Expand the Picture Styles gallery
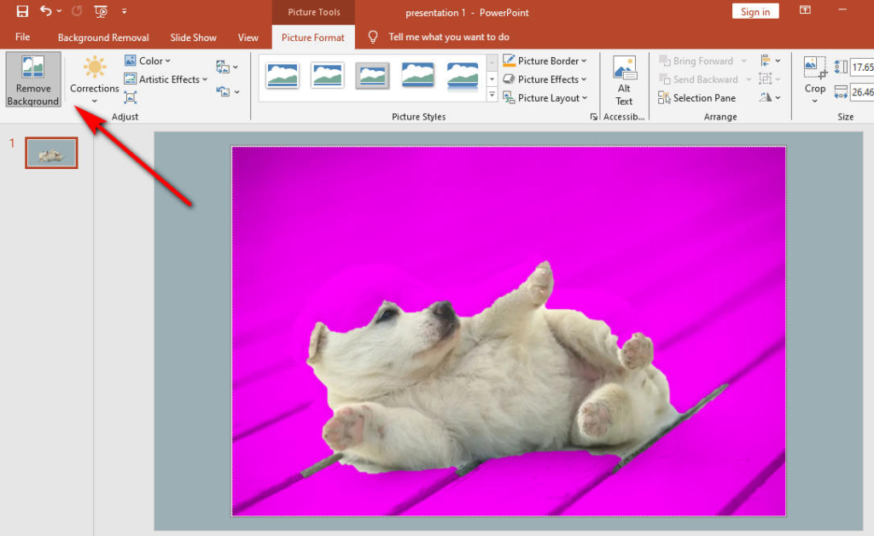 [491, 95]
